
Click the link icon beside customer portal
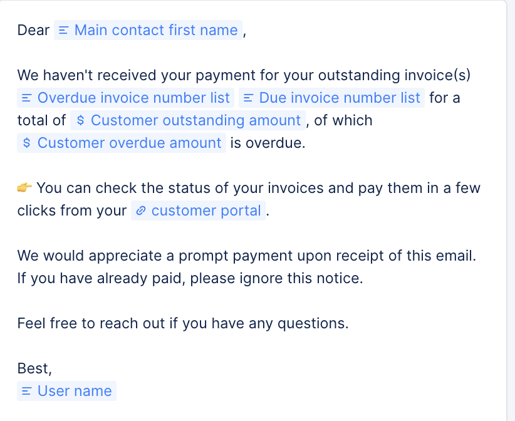141,211
